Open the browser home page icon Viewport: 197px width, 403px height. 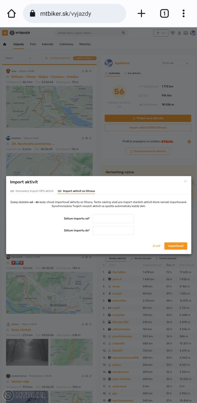pyautogui.click(x=12, y=14)
